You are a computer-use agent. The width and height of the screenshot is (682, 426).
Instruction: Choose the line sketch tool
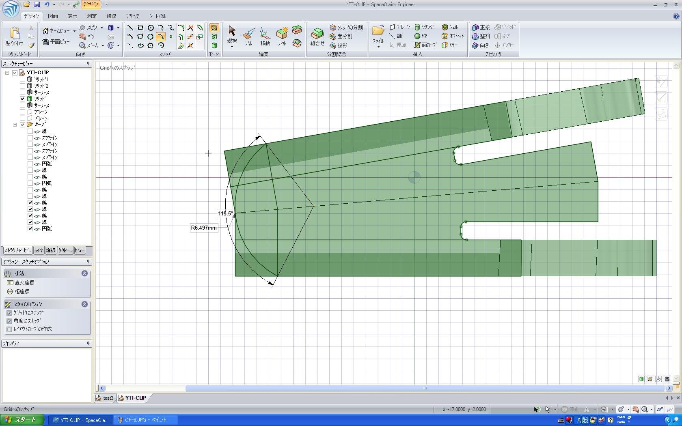(x=130, y=28)
